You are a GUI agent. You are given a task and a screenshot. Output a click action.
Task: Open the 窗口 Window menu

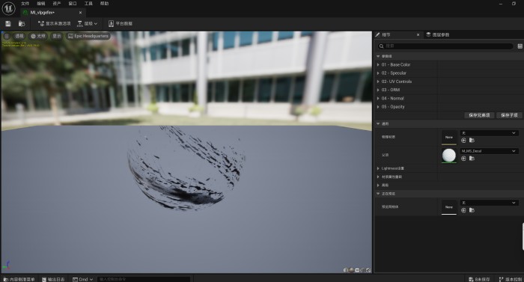coord(73,4)
